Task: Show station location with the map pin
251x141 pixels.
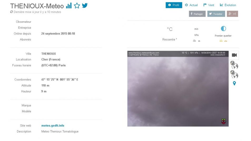Action: pos(234,83)
